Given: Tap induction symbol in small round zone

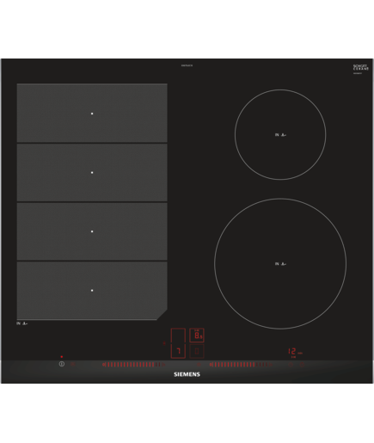Looking at the screenshot, I should click(x=280, y=135).
